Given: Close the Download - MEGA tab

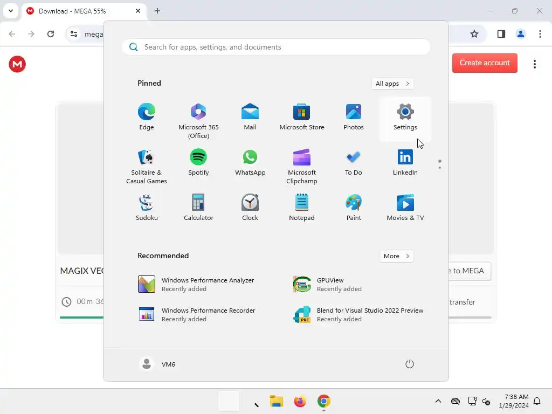Looking at the screenshot, I should tap(138, 11).
